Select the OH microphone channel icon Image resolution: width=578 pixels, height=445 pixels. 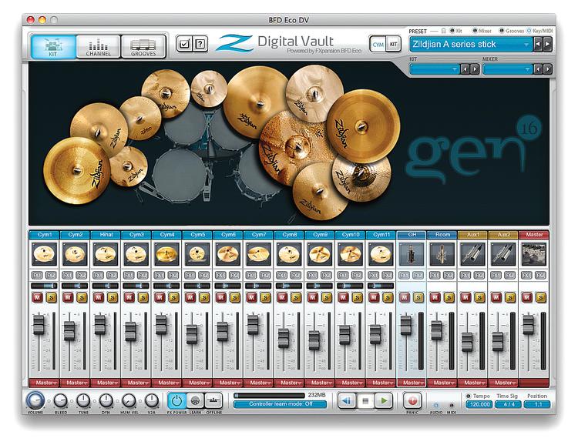412,254
